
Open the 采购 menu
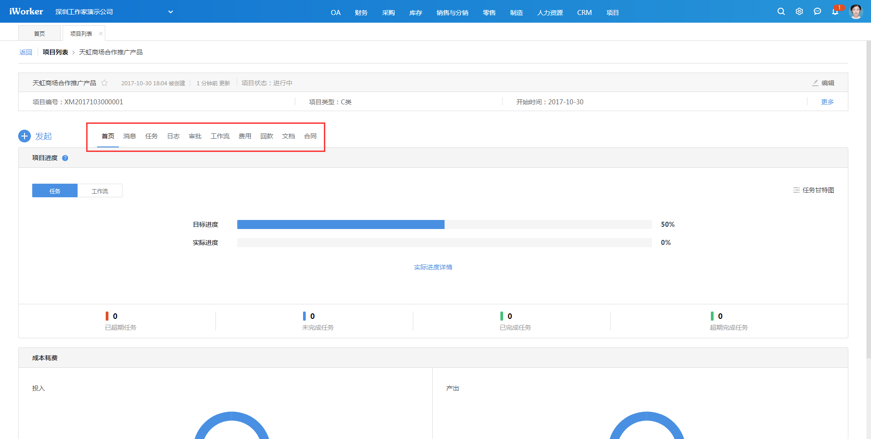point(388,13)
